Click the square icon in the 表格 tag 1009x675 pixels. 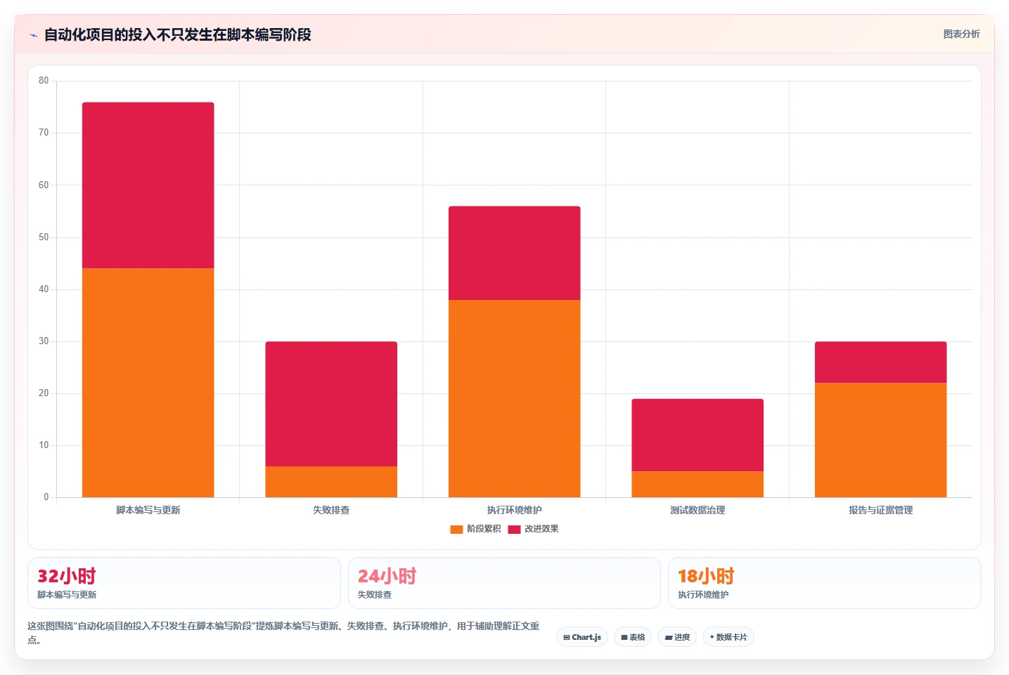(624, 638)
